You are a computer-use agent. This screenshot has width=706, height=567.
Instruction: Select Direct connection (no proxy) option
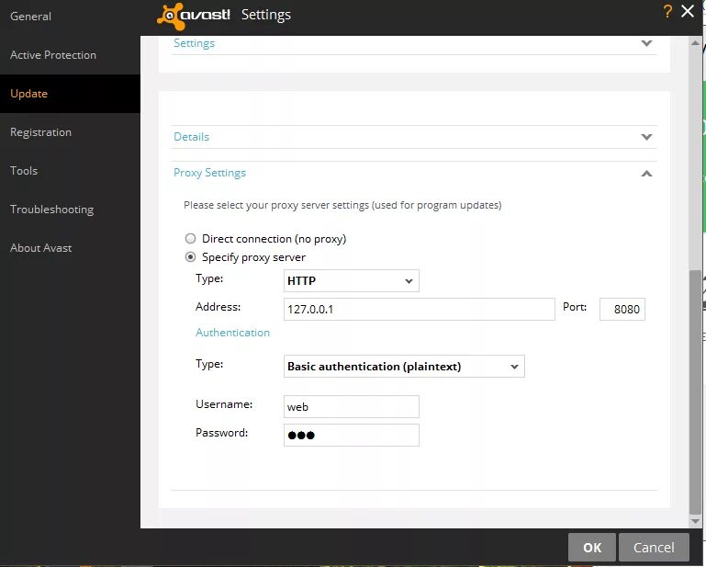pyautogui.click(x=190, y=238)
